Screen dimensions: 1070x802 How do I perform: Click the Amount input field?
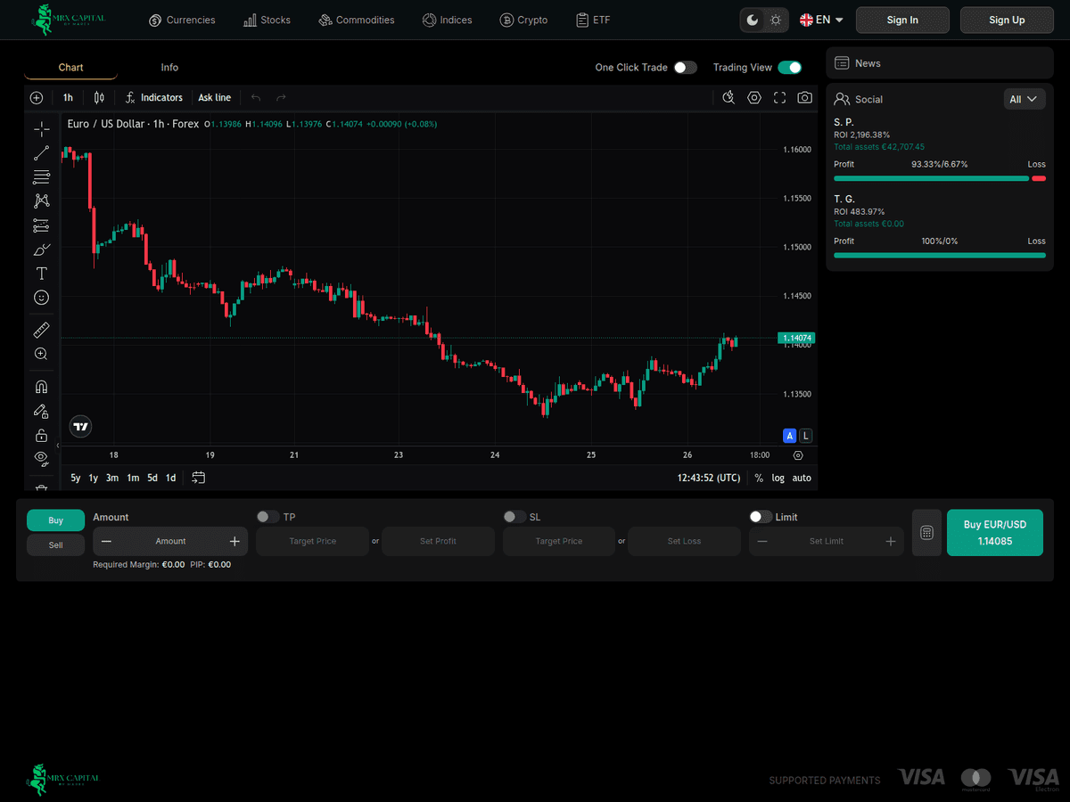(170, 541)
